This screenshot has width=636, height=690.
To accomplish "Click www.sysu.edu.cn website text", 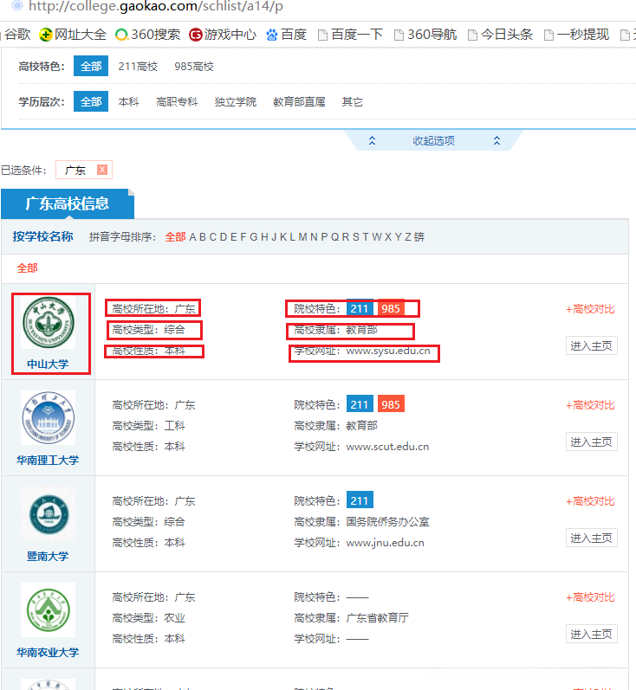I will click(388, 351).
